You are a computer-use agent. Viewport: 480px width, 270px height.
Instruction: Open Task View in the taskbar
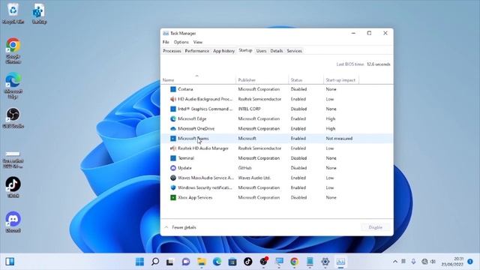(170, 262)
